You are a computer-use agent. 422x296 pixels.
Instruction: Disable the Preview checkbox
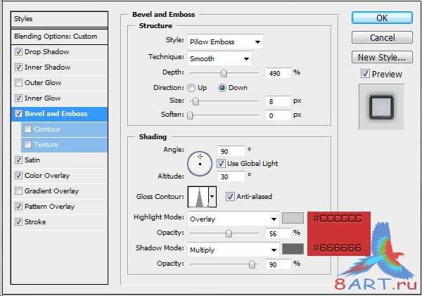pyautogui.click(x=364, y=74)
